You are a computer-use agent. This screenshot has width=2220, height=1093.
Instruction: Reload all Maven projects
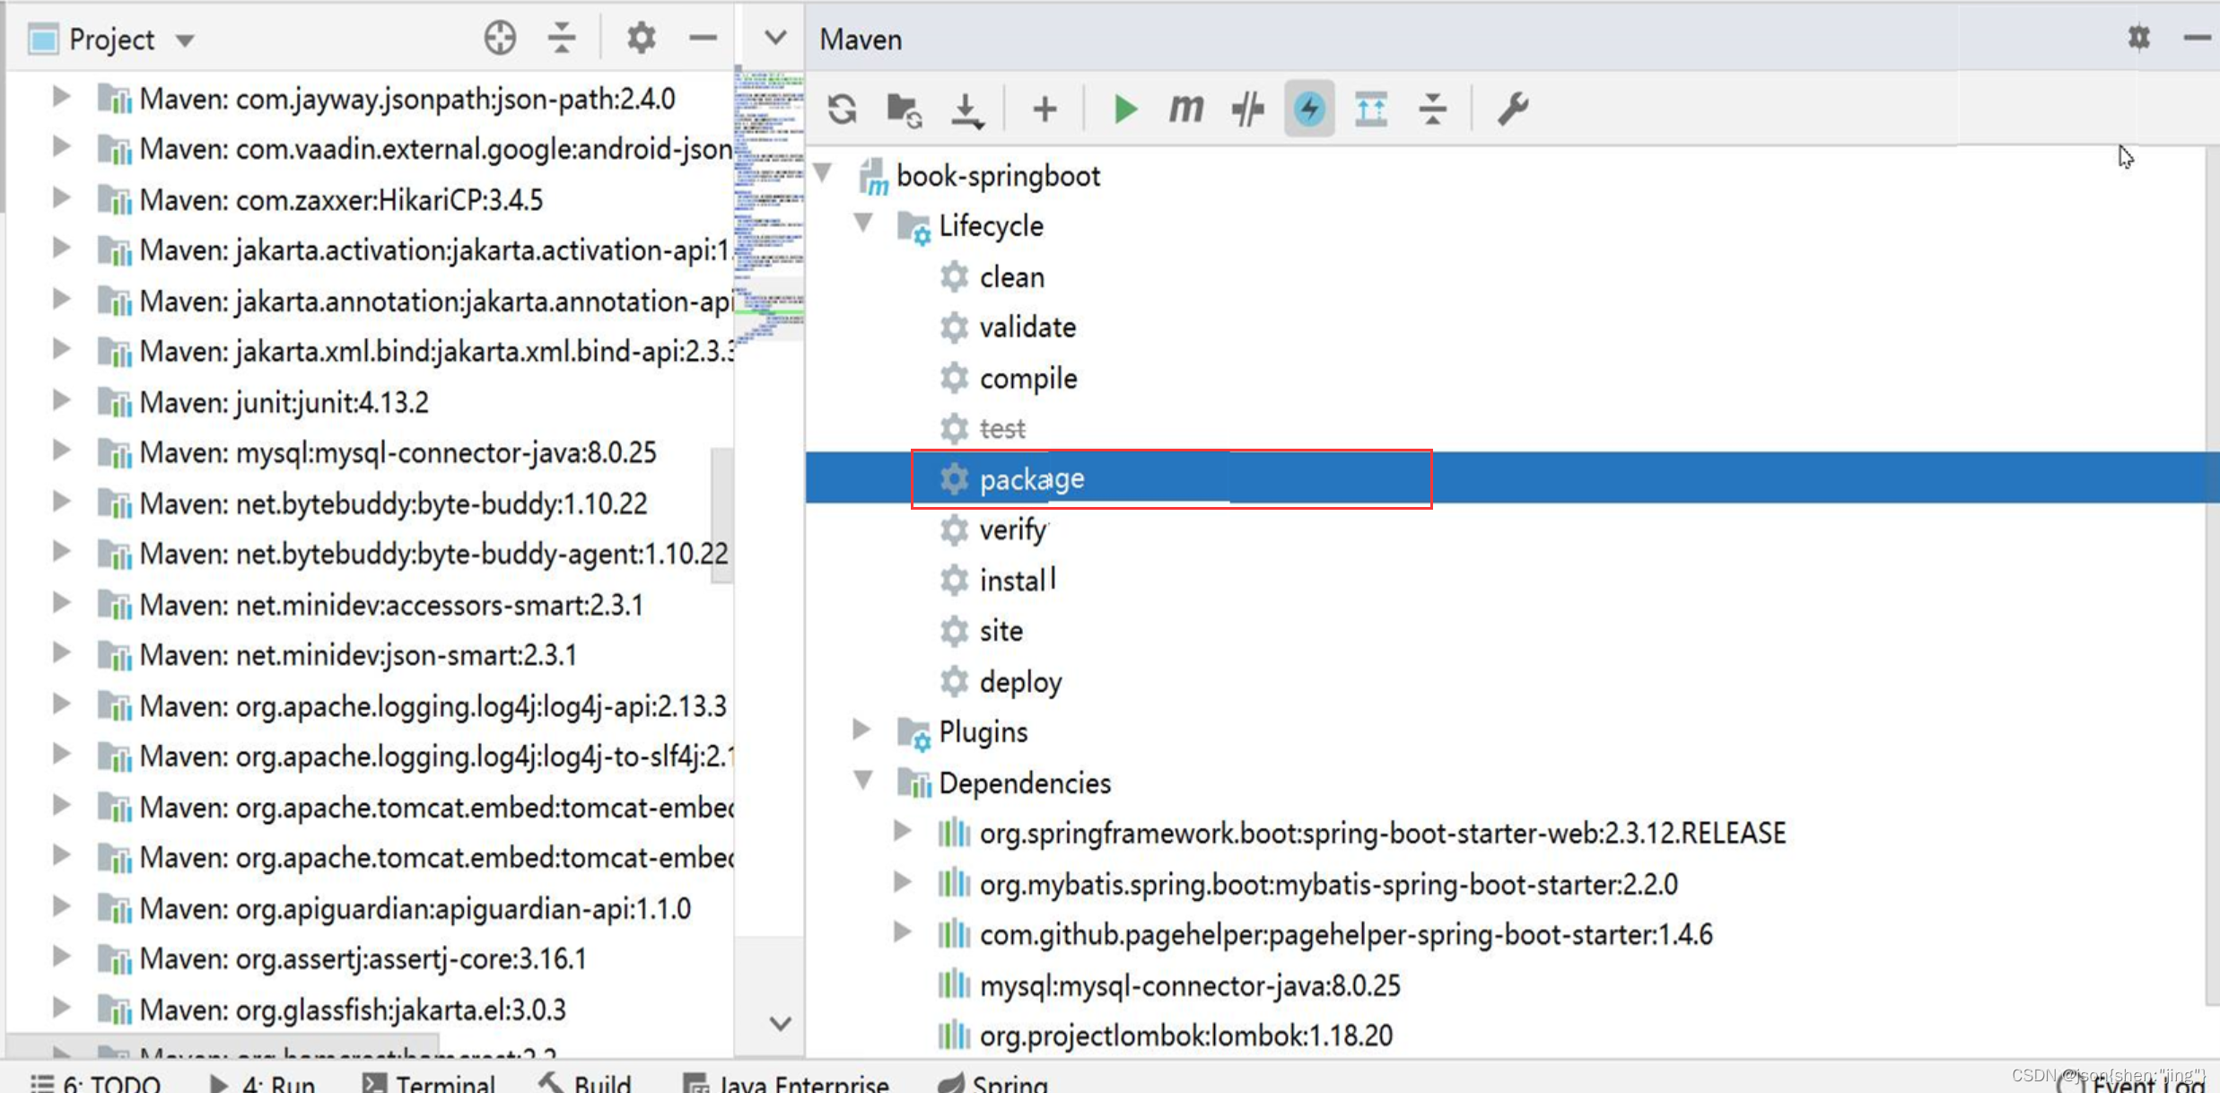pos(842,109)
